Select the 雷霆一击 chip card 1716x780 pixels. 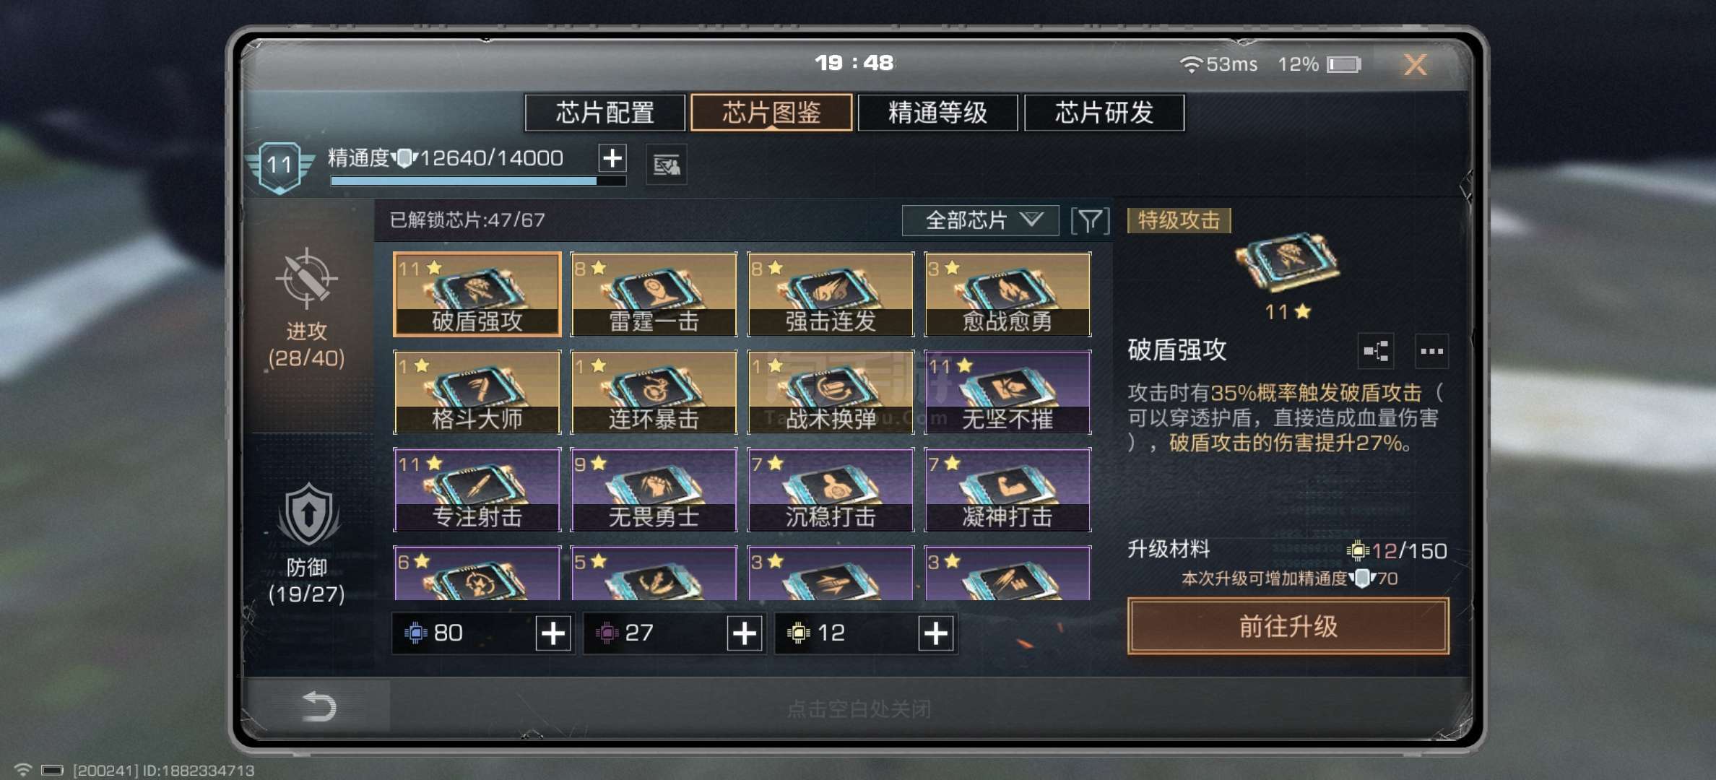tap(654, 294)
